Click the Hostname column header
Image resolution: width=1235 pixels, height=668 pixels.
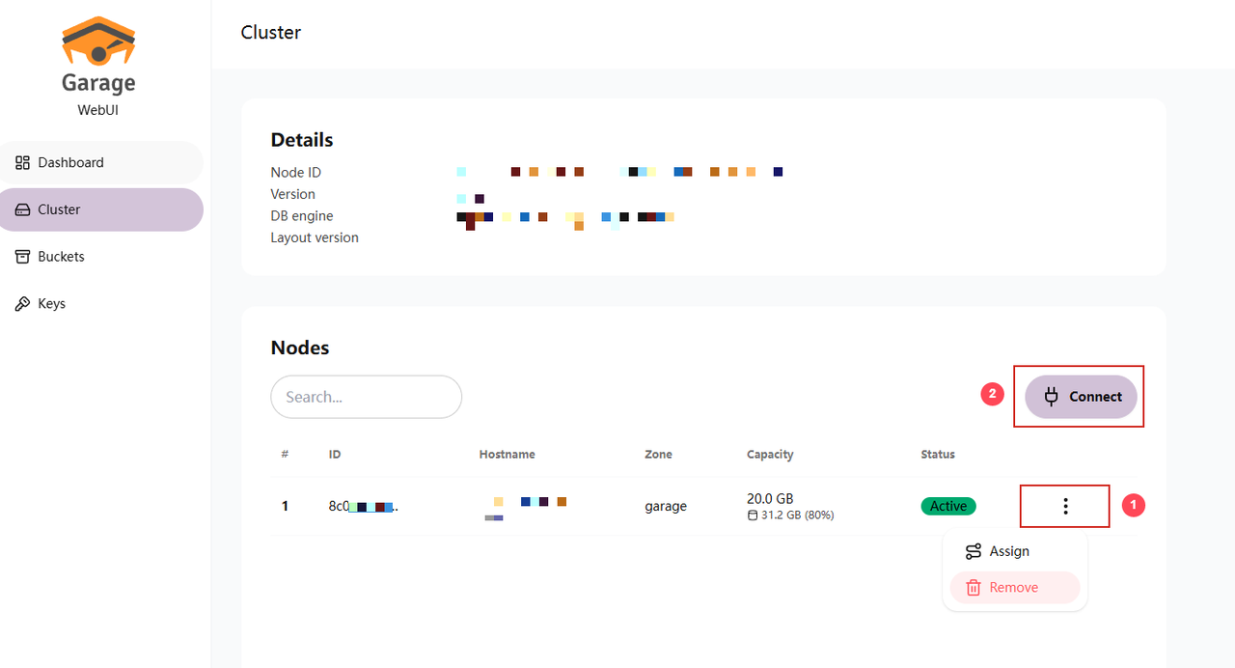[x=507, y=454]
